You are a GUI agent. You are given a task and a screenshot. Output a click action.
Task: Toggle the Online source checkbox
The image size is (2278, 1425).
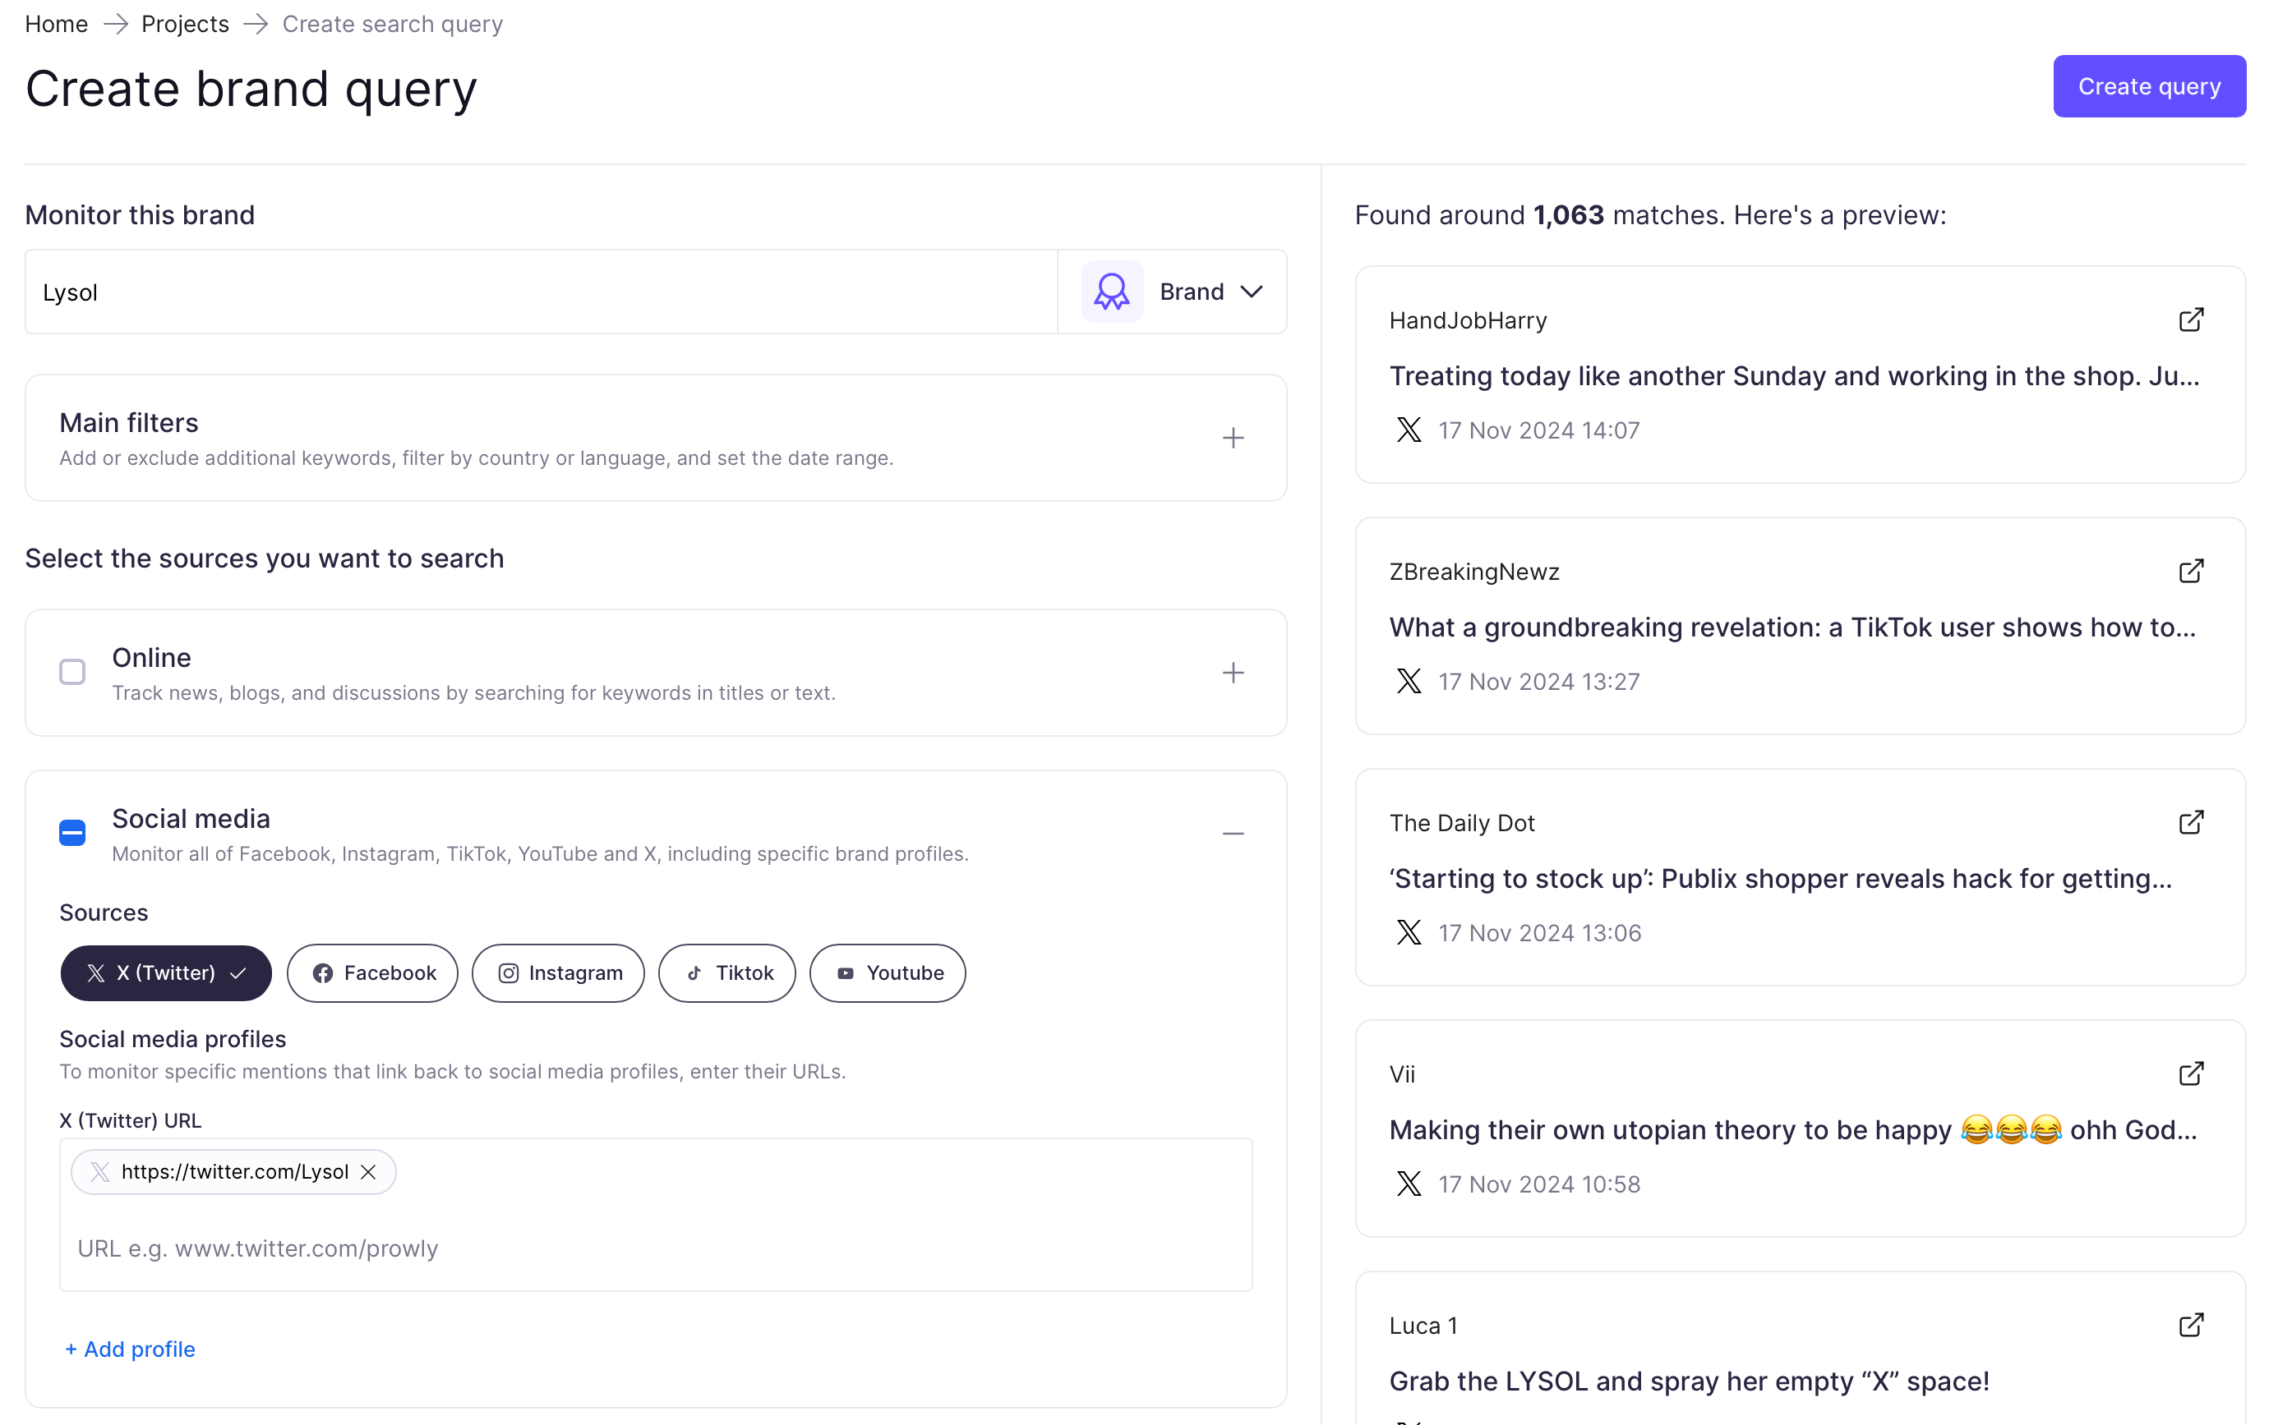72,672
